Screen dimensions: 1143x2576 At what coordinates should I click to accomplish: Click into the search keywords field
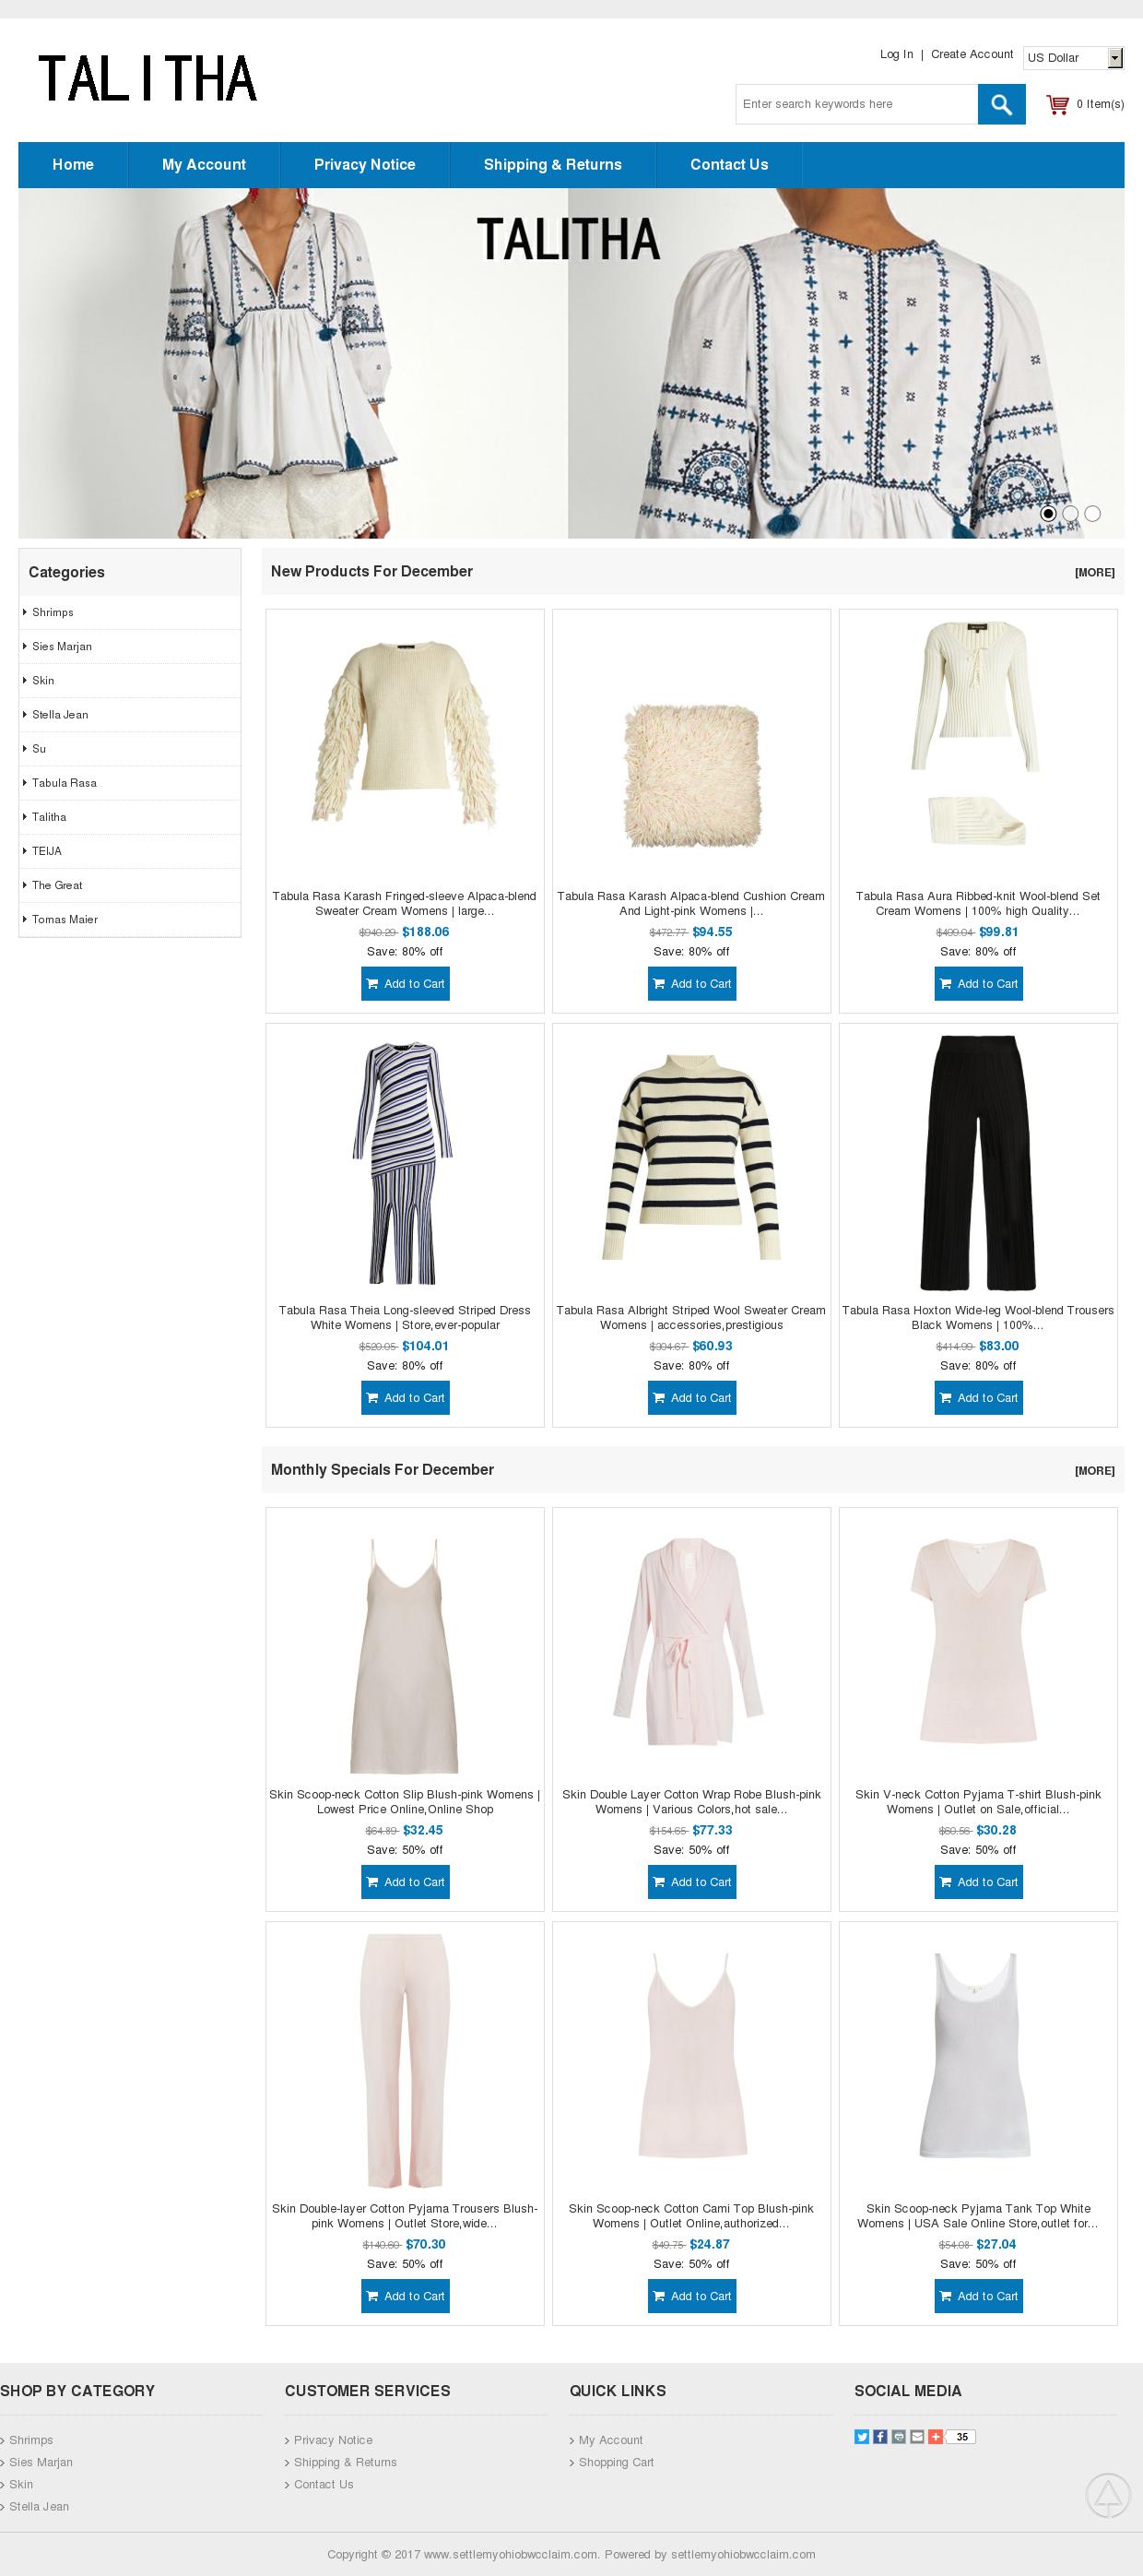[x=856, y=104]
